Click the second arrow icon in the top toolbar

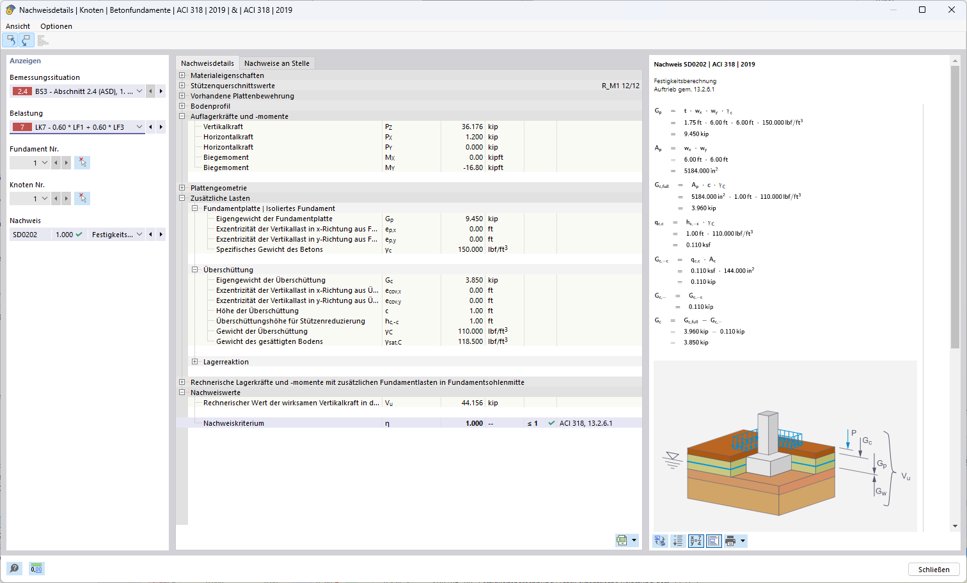pos(26,40)
